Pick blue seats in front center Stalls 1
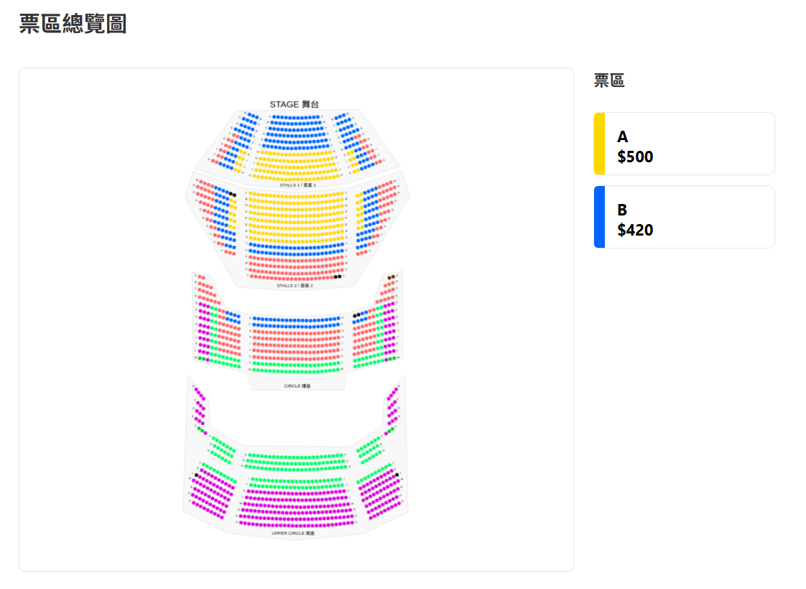 296,132
